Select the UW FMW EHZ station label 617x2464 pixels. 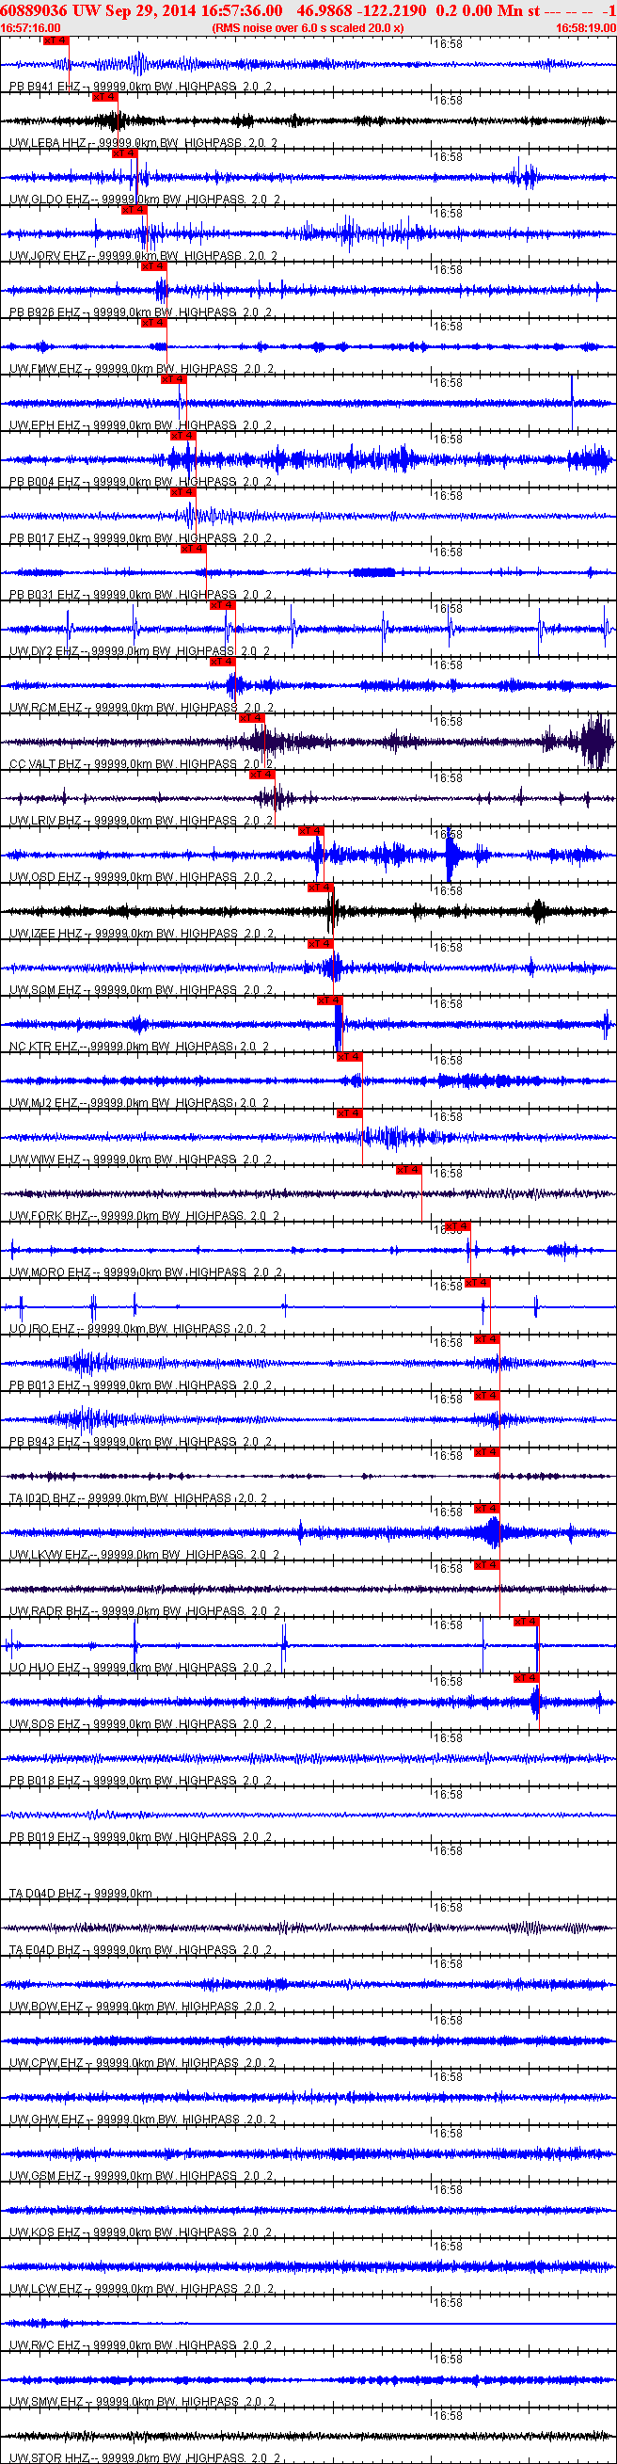click(x=142, y=368)
